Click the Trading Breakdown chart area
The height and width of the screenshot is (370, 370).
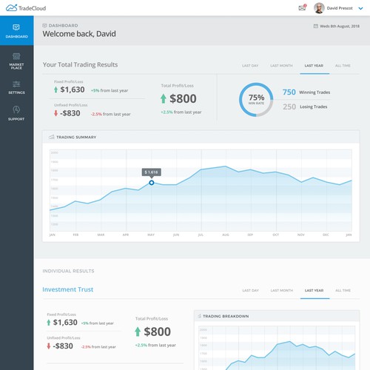[277, 348]
